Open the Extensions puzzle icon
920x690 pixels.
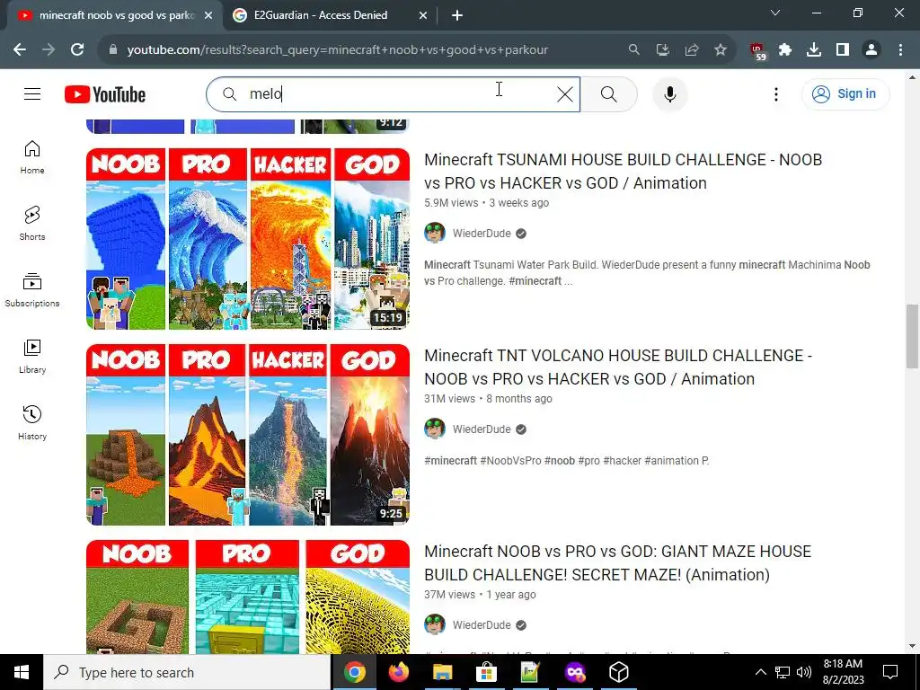(x=785, y=50)
